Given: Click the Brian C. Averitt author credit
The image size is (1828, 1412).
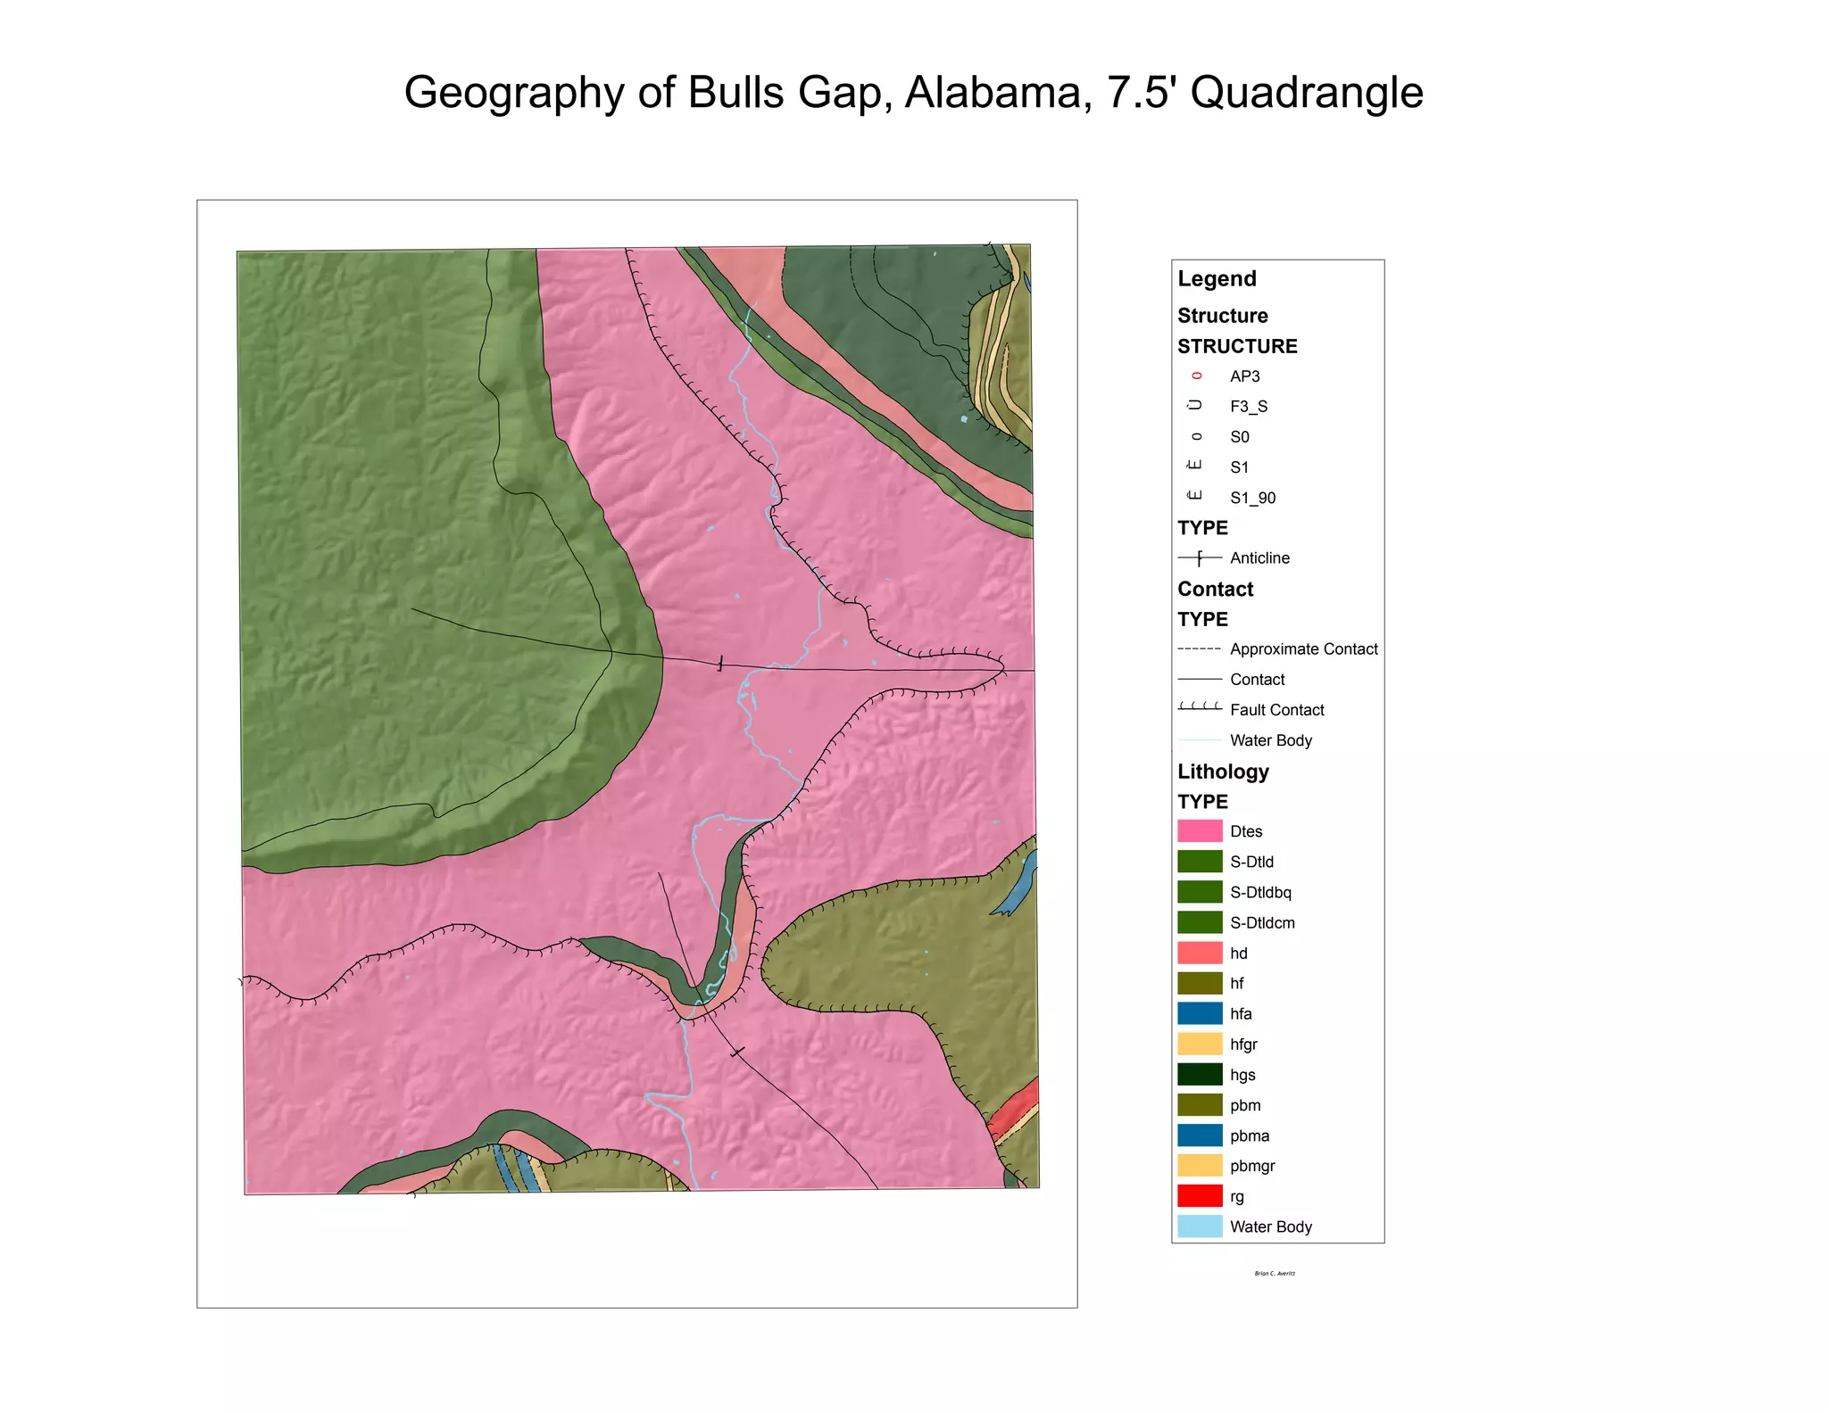Looking at the screenshot, I should click(1275, 1274).
